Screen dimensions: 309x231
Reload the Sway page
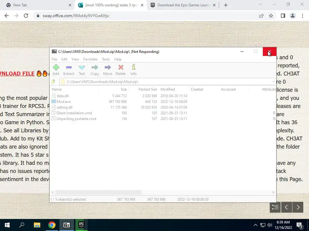[26, 16]
